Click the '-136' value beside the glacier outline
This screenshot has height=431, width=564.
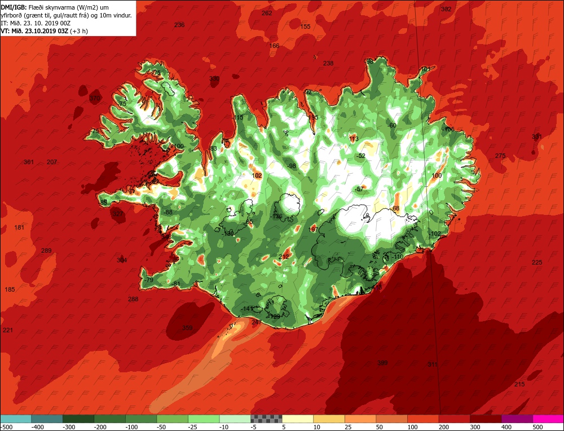click(276, 216)
